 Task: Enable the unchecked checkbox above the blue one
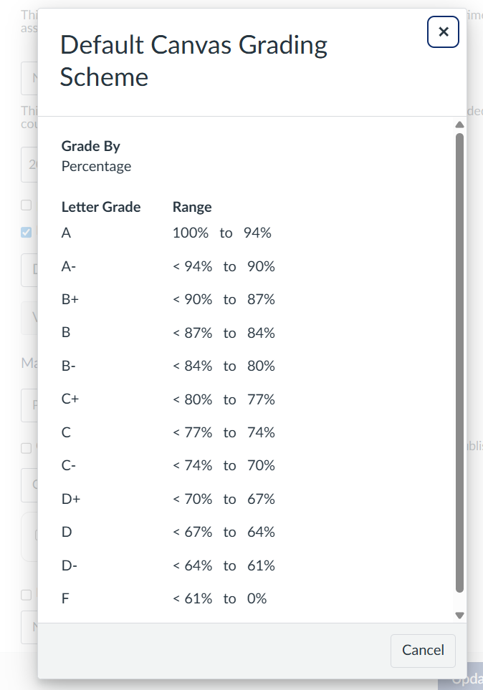26,205
